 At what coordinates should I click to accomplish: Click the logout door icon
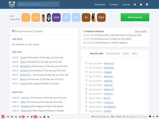click(x=147, y=4)
